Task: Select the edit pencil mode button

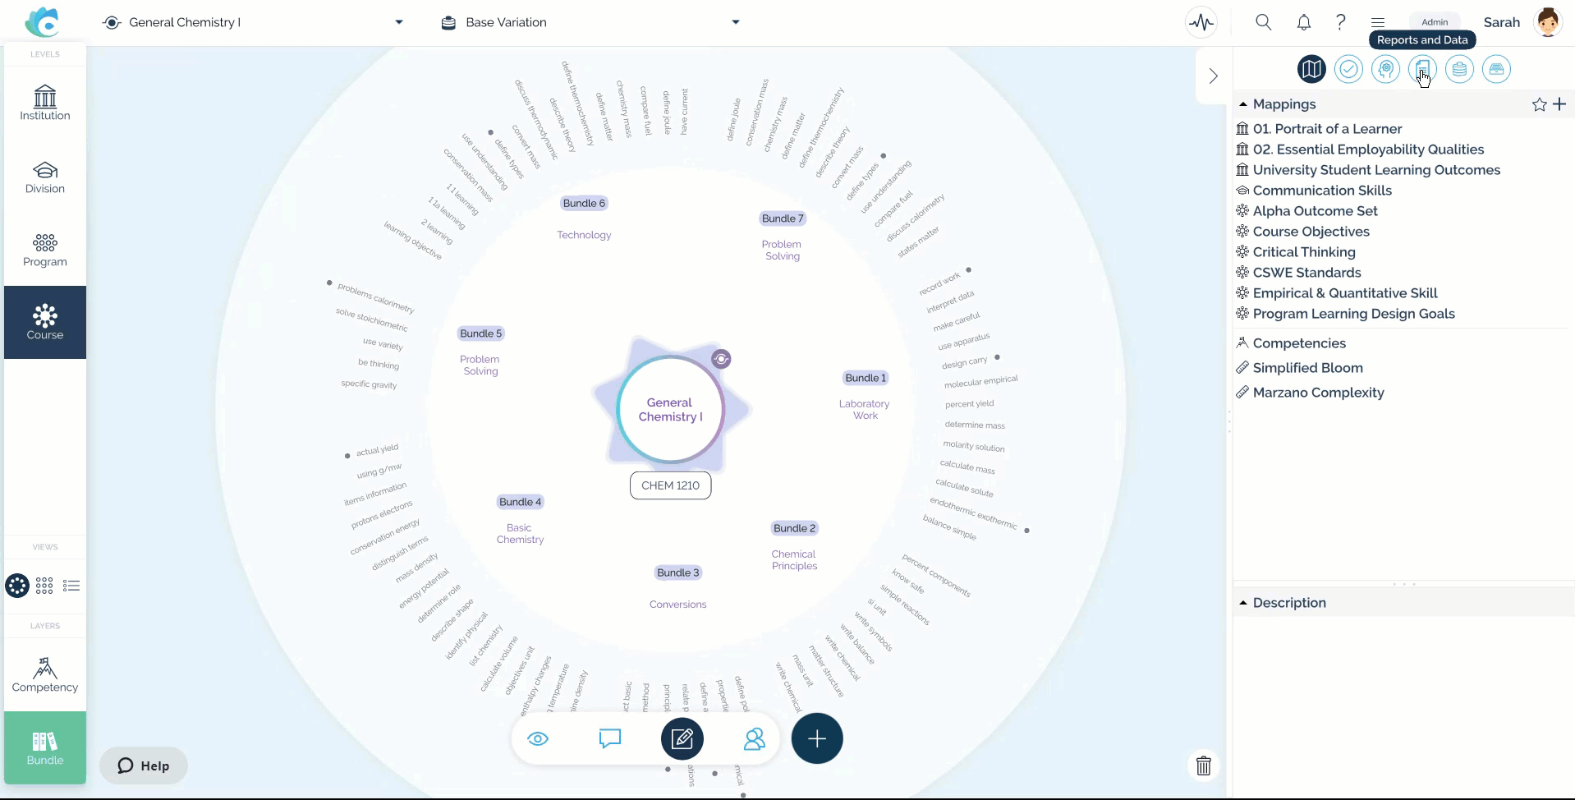Action: pyautogui.click(x=682, y=738)
